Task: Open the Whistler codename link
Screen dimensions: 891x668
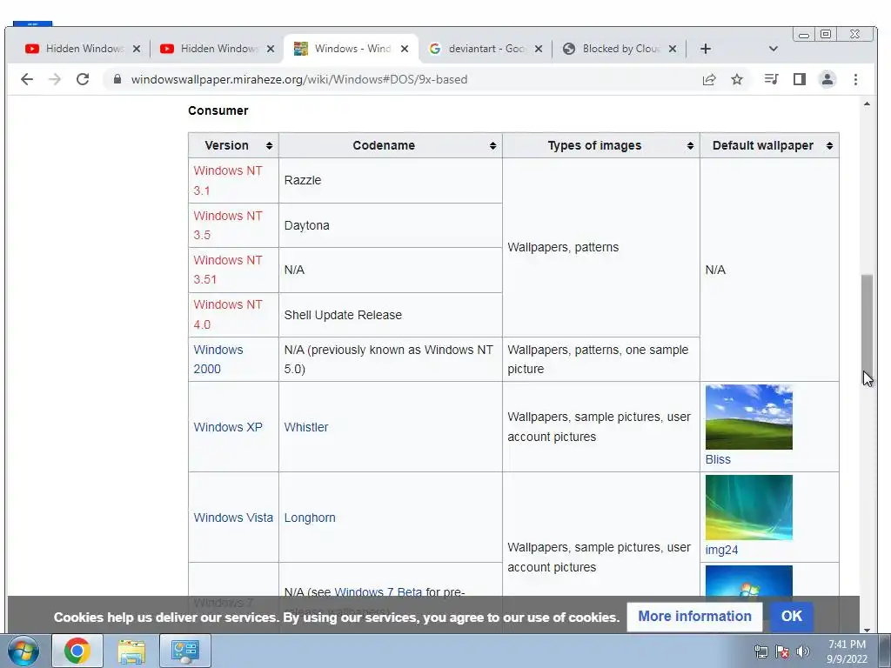Action: (305, 427)
